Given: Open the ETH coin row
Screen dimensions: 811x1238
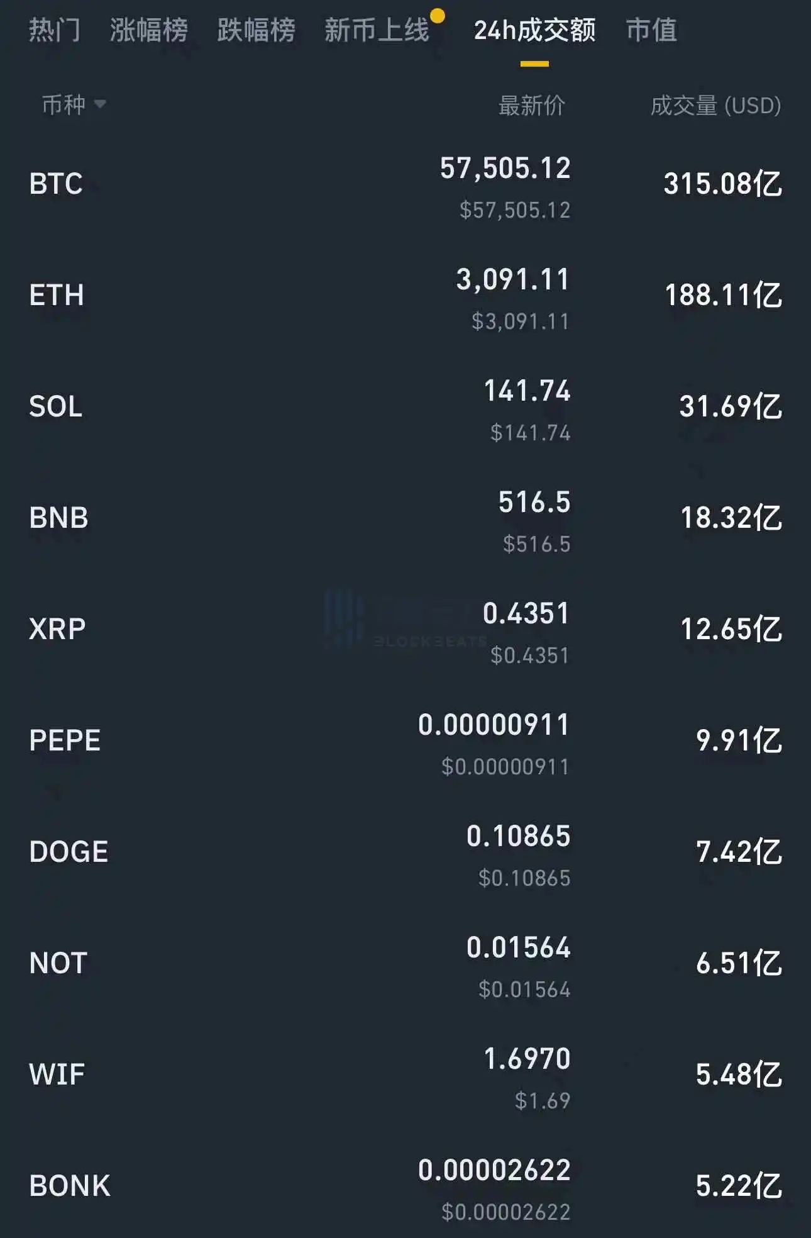Looking at the screenshot, I should coord(57,295).
